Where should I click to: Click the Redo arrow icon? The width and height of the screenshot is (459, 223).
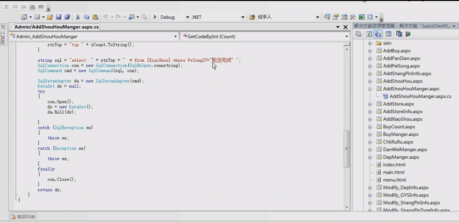pos(118,17)
